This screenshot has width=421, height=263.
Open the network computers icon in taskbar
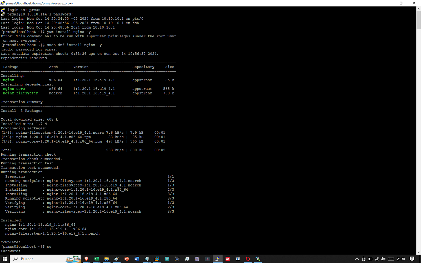258,259
